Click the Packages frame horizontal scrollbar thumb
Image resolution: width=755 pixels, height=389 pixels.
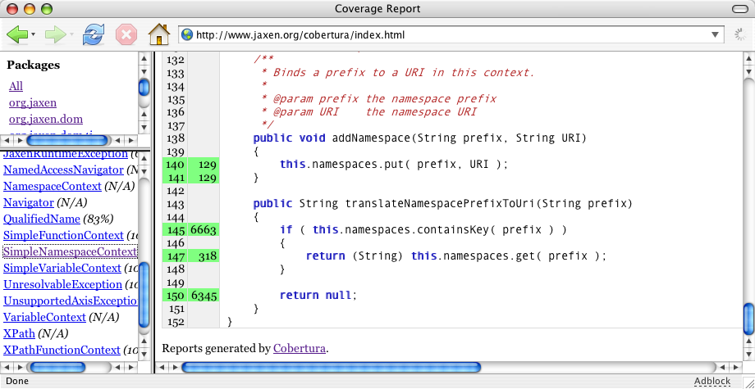67,141
